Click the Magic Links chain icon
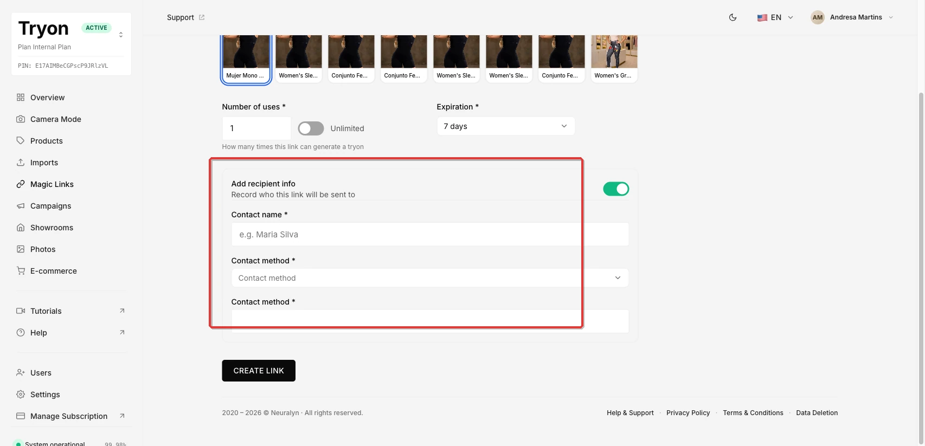This screenshot has width=925, height=446. coord(21,184)
